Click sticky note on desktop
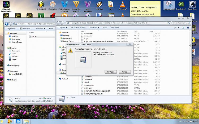199x124 pixels. [145, 9]
